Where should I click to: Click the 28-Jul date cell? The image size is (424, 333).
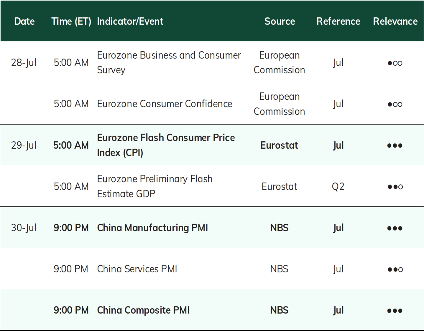pyautogui.click(x=24, y=62)
